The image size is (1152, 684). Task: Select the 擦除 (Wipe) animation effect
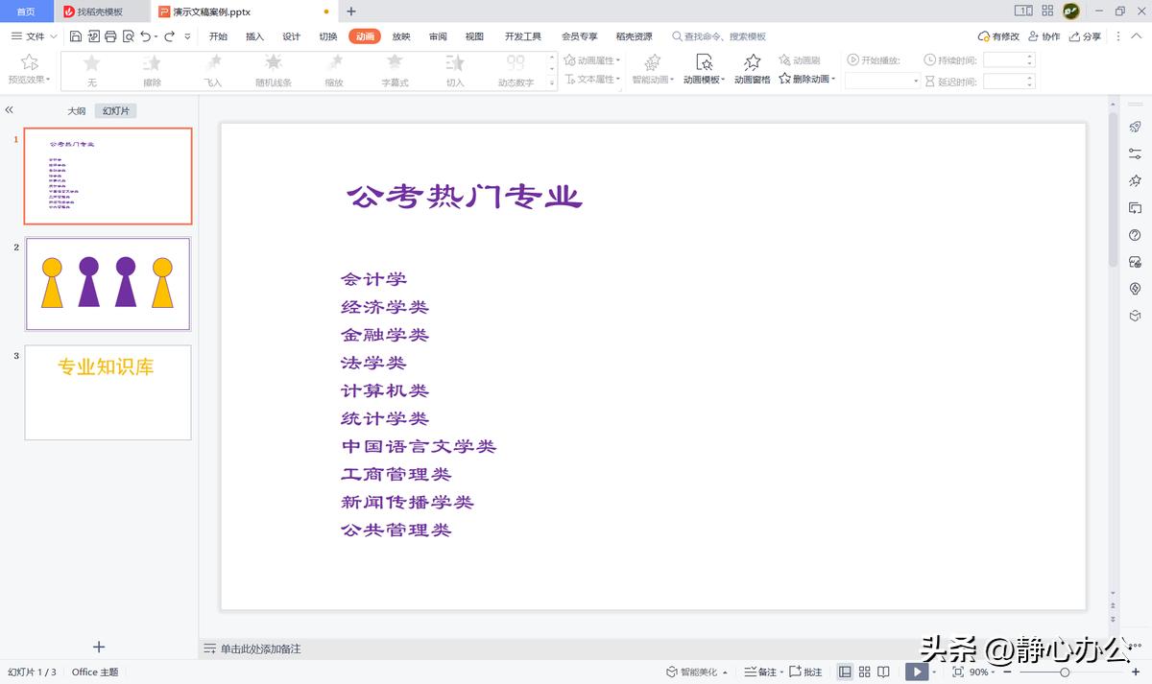tap(153, 70)
